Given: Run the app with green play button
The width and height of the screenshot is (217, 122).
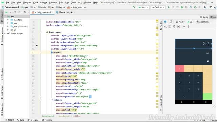Looking at the screenshot, I should click(169, 7).
